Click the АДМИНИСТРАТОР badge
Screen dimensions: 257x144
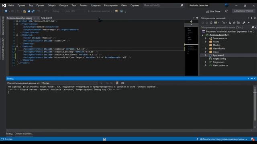tap(243, 11)
